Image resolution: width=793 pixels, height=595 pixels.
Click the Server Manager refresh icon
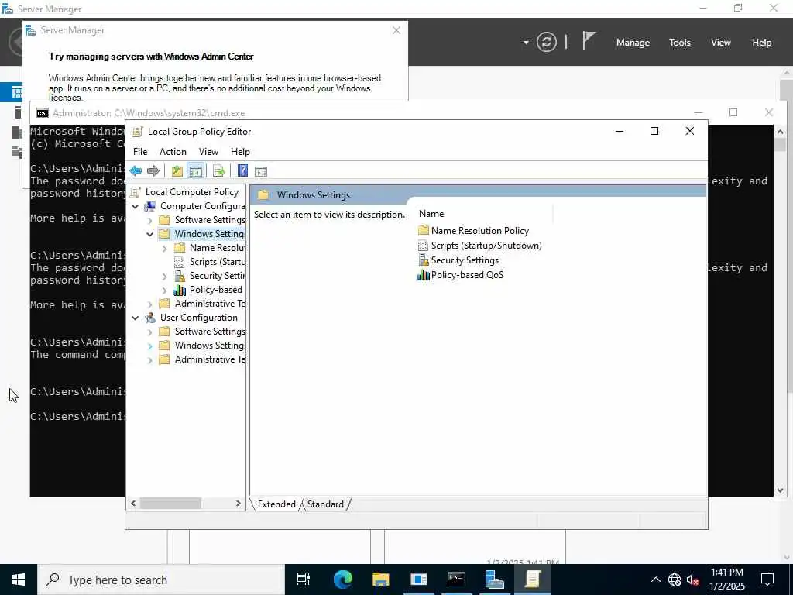click(x=547, y=42)
